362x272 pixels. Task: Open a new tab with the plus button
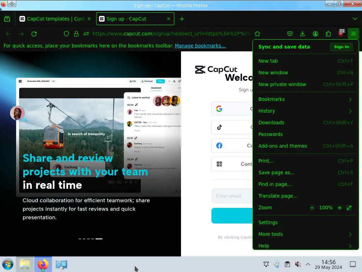182,19
